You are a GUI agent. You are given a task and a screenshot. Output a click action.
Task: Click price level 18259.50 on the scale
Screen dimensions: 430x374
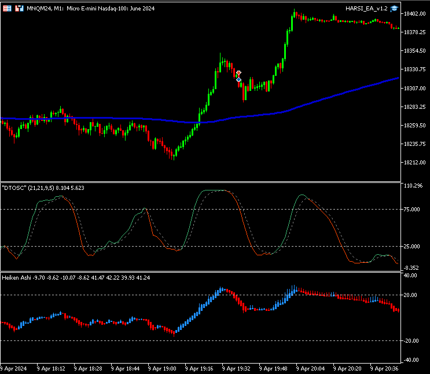414,126
